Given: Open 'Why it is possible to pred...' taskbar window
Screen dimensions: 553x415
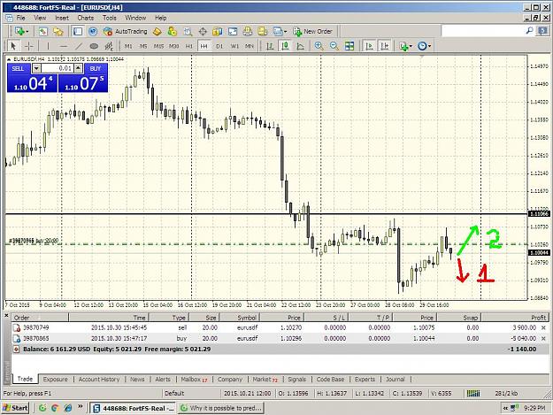Looking at the screenshot, I should pyautogui.click(x=221, y=408).
